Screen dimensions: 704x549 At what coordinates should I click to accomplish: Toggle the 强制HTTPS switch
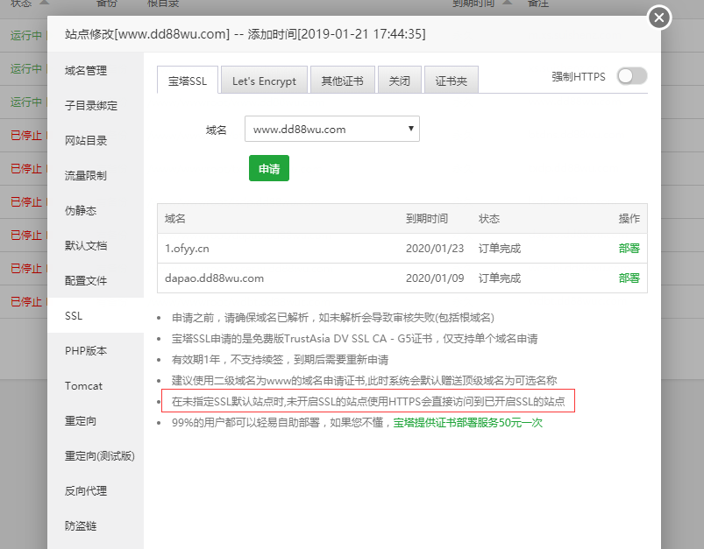pos(631,77)
